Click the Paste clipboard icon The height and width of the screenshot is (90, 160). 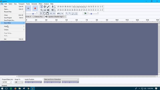click(47, 13)
